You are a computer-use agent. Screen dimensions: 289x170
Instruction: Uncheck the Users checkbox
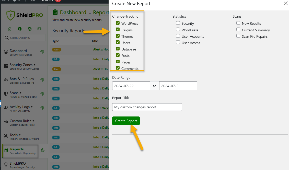pyautogui.click(x=118, y=42)
